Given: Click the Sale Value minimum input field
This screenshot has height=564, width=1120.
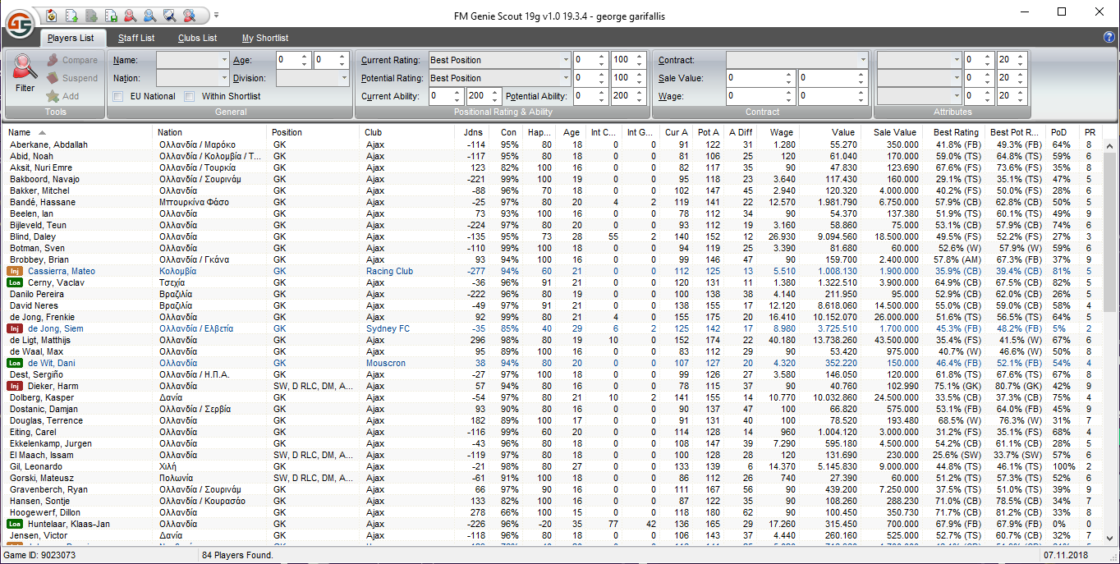Looking at the screenshot, I should click(x=755, y=78).
